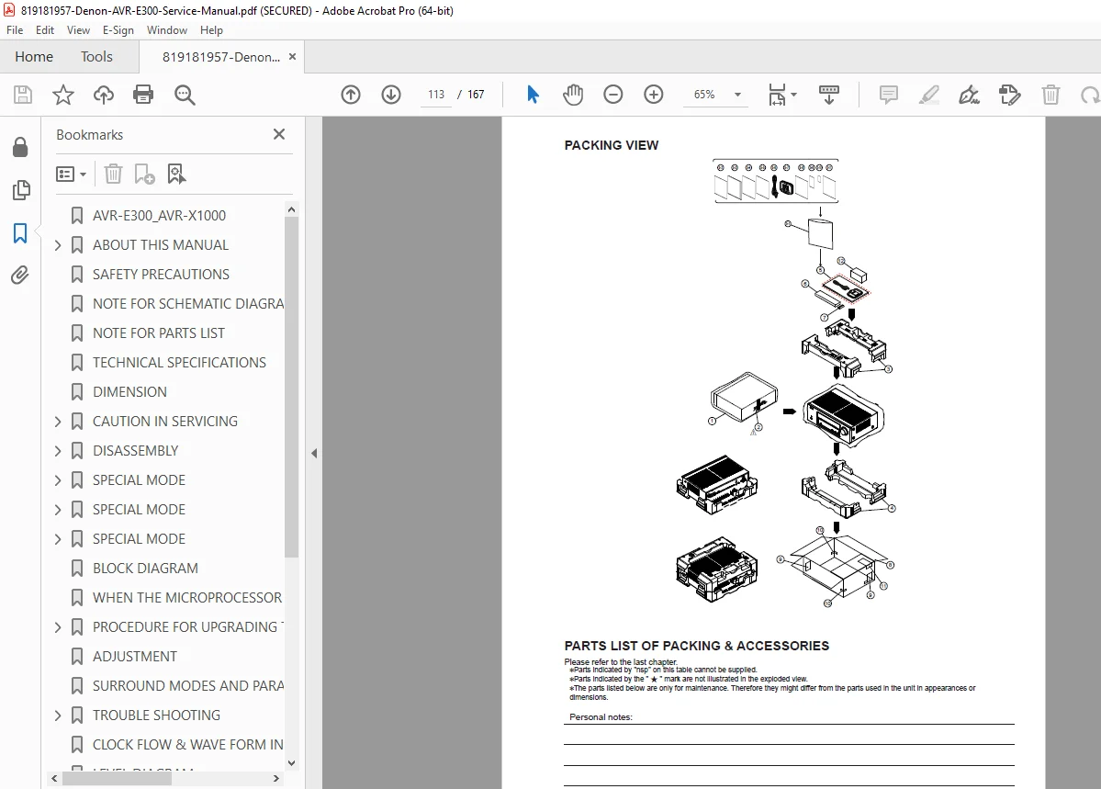
Task: Zoom in with plus button
Action: click(x=654, y=94)
